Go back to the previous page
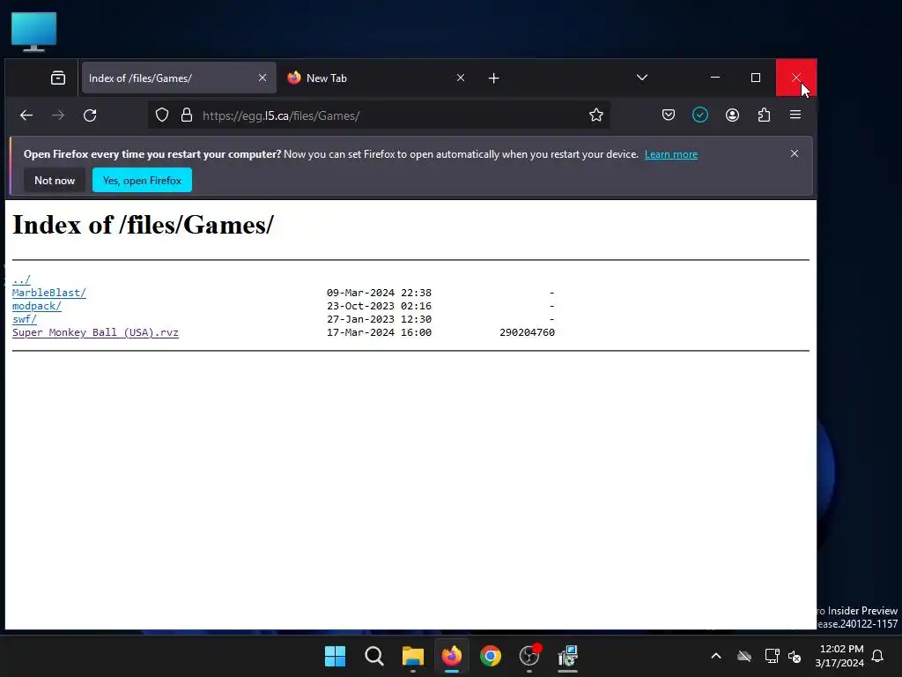The height and width of the screenshot is (677, 902). (26, 115)
